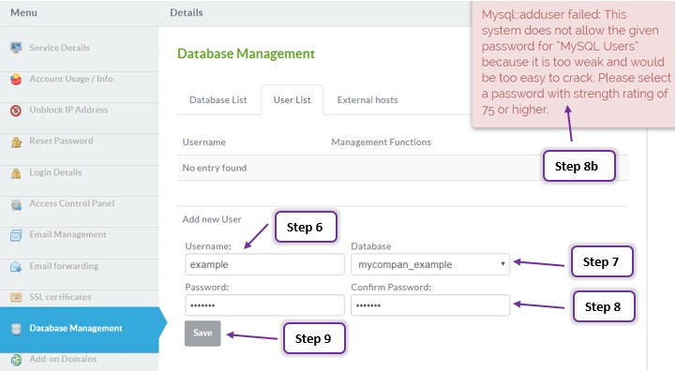Screen dimensions: 676x371
Task: Click the Username field containing example
Action: tap(264, 264)
